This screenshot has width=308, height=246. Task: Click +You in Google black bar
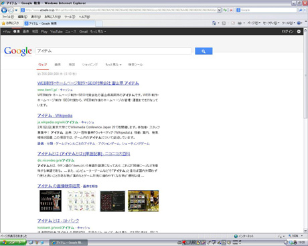click(7, 31)
